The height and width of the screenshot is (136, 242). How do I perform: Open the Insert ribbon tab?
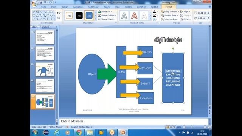tap(54, 7)
